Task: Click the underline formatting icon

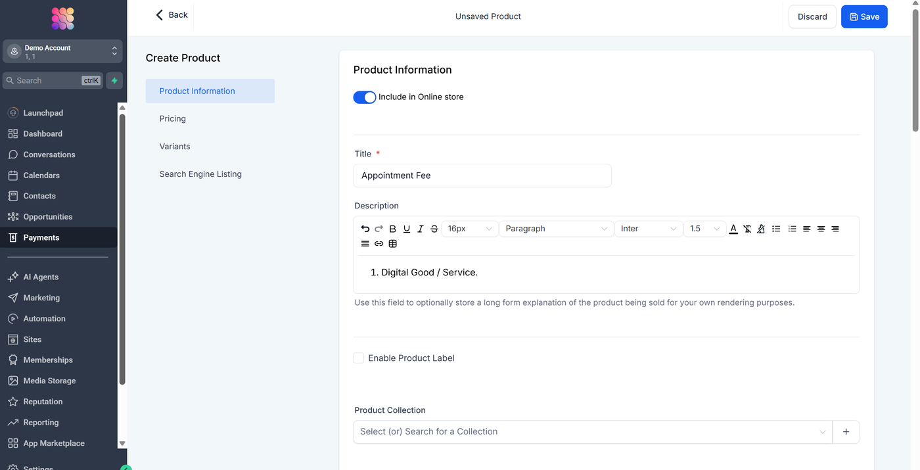Action: [x=407, y=229]
